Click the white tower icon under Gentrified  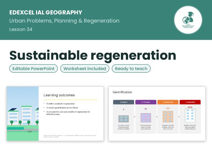pyautogui.click(x=190, y=115)
